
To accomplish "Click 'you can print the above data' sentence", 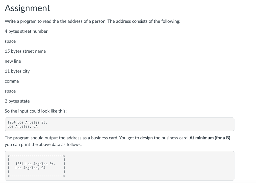I will pyautogui.click(x=43, y=144).
